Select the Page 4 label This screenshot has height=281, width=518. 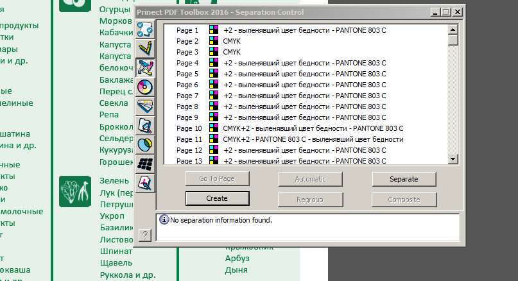tap(187, 63)
